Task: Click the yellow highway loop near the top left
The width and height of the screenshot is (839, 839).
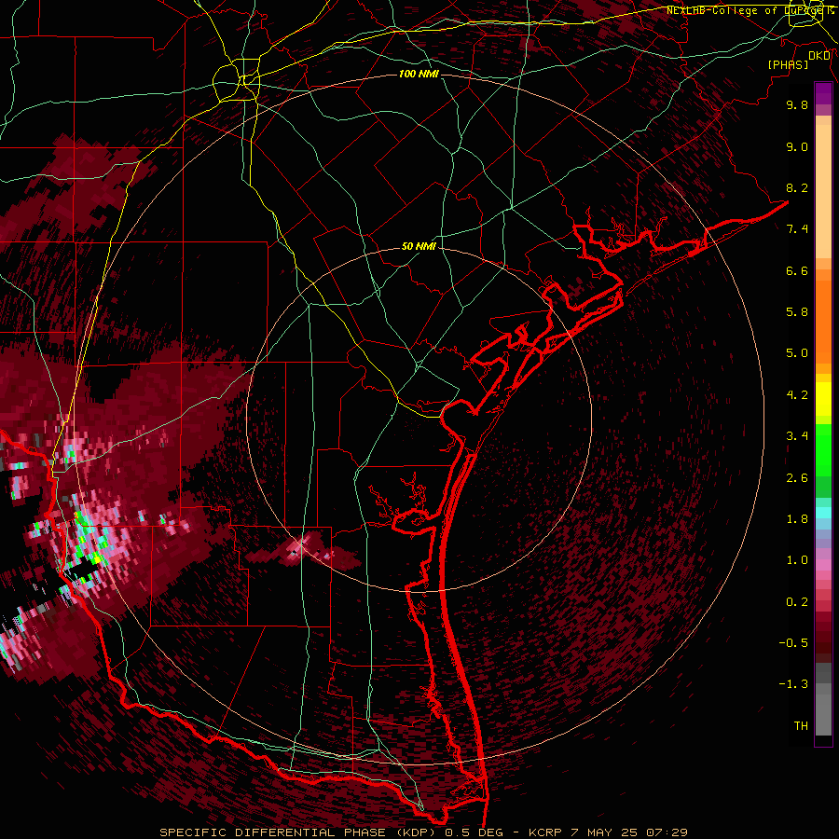Action: click(x=237, y=82)
